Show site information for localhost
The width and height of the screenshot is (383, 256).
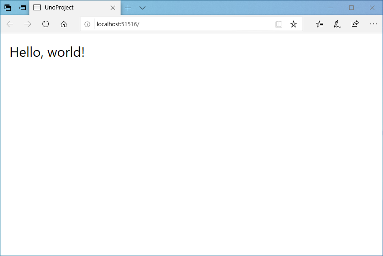[x=87, y=24]
